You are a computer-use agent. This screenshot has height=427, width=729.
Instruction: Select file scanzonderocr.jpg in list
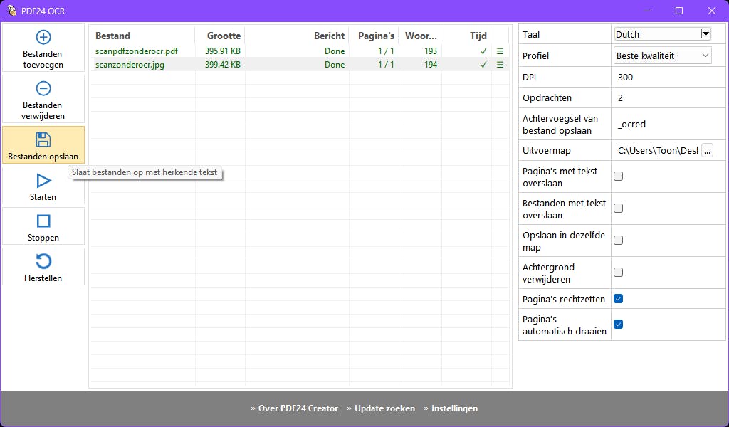[130, 65]
